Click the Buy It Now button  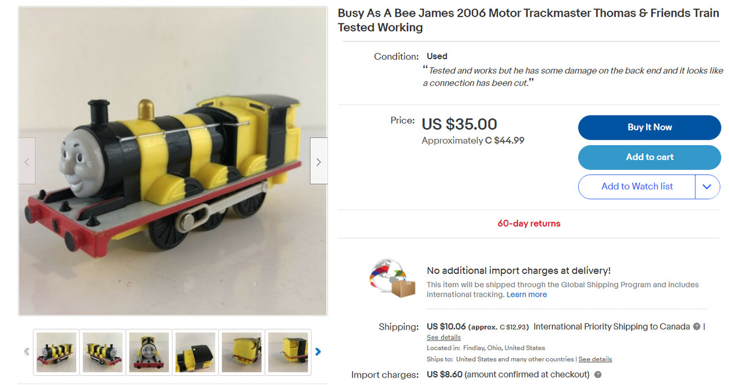pyautogui.click(x=649, y=128)
